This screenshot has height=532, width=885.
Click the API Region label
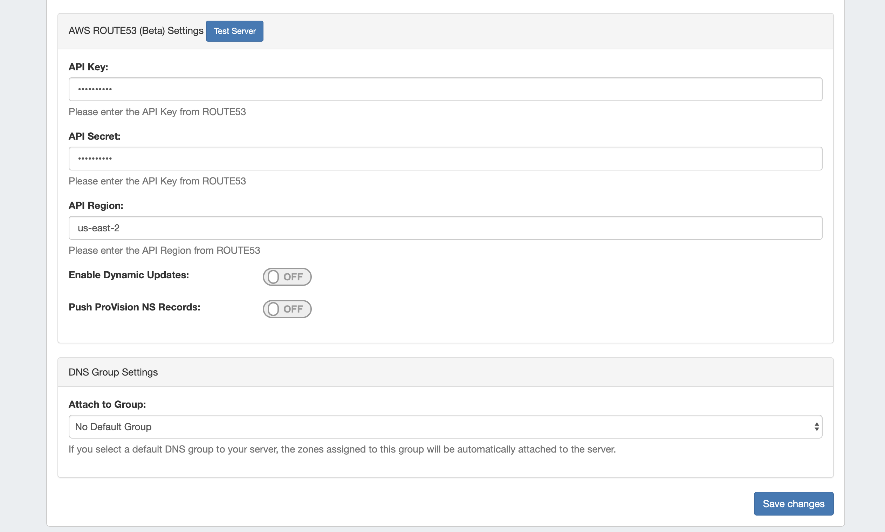coord(96,205)
